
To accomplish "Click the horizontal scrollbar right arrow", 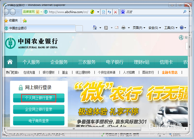I will tap(186, 129).
